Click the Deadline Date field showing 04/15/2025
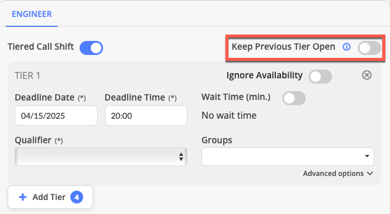Viewport: 390px width, 214px height. pos(56,115)
